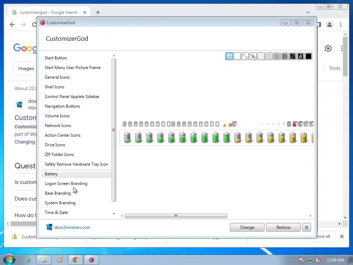
Task: Open the General Icons category
Action: point(57,77)
